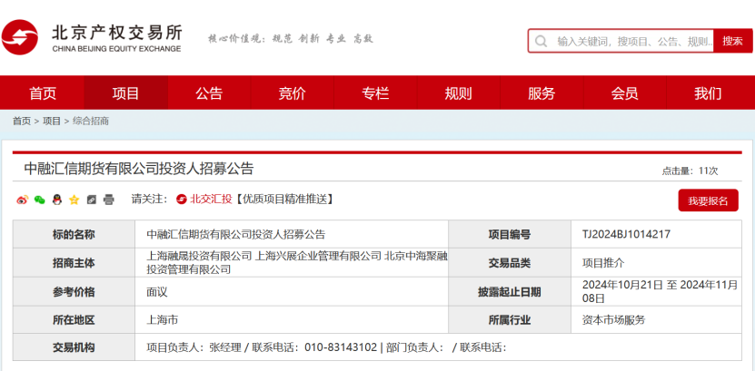Click the announcement title heading text
755x371 pixels.
click(x=139, y=169)
